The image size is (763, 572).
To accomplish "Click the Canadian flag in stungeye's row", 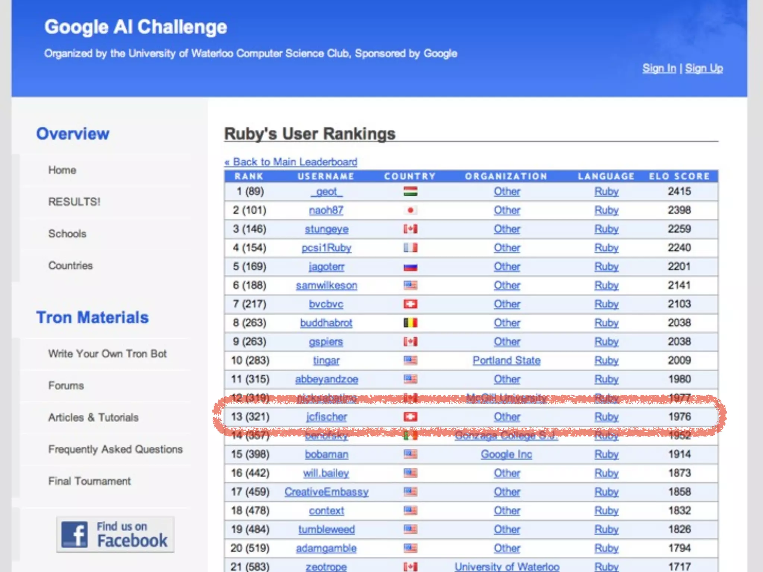I will [410, 229].
